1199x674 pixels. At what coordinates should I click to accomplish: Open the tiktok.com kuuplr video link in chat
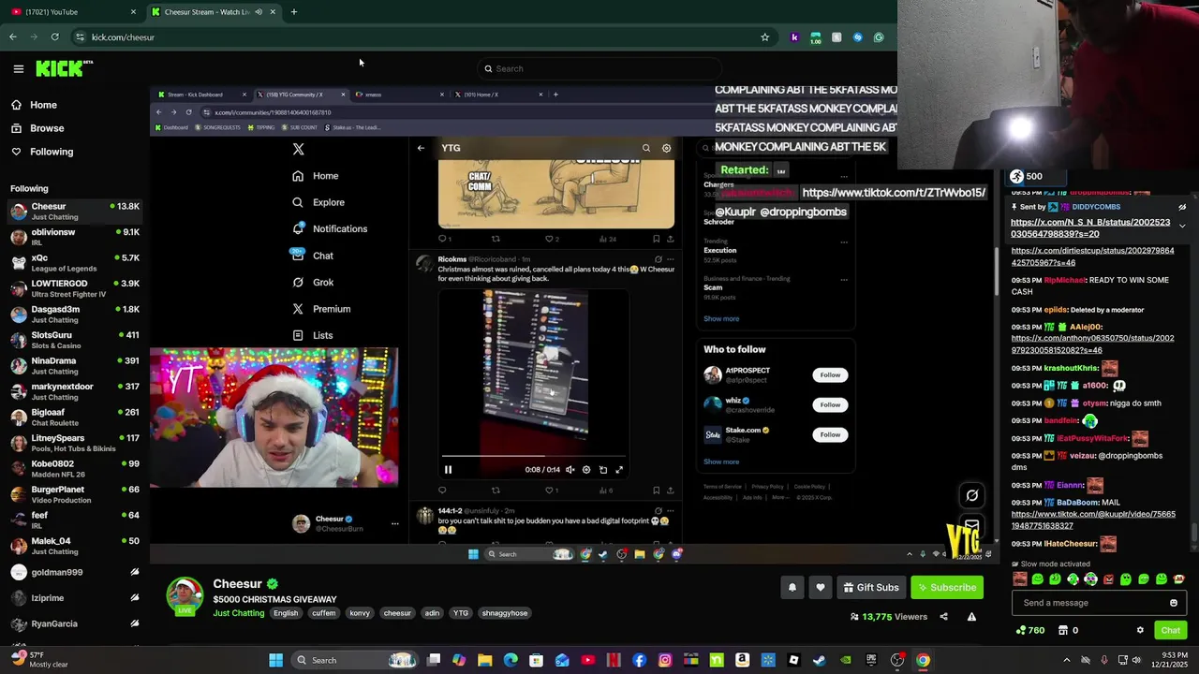(1093, 520)
